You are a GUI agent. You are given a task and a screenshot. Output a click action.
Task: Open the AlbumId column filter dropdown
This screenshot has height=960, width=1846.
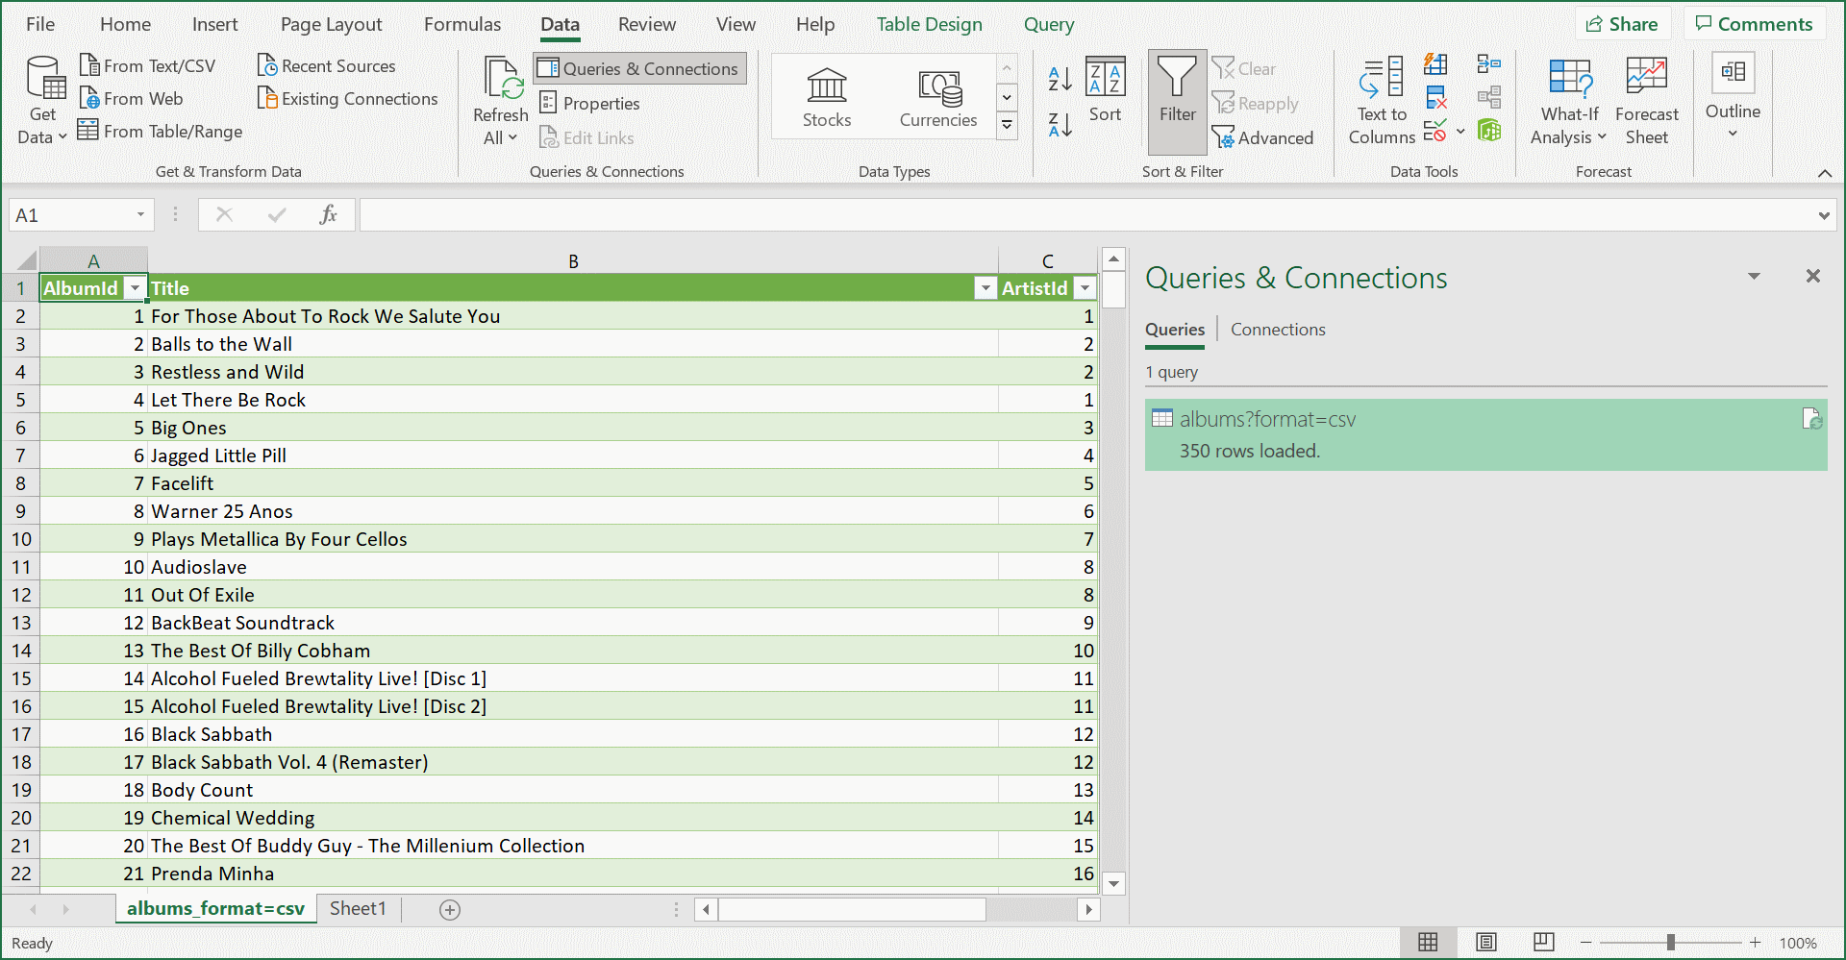click(x=136, y=288)
